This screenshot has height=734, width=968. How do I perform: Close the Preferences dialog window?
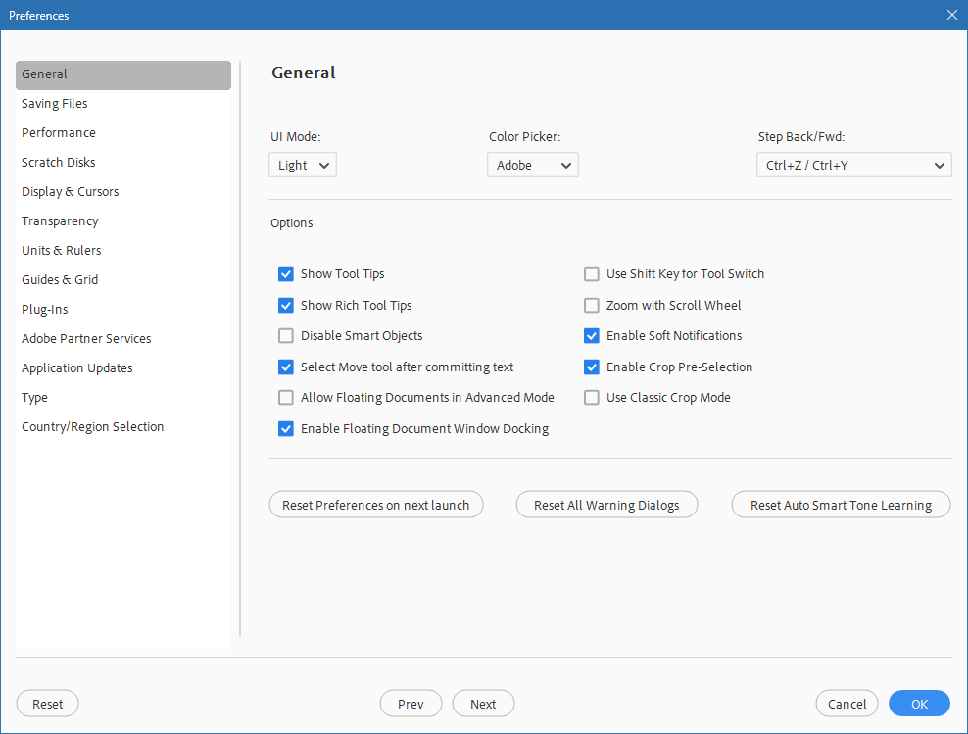(x=952, y=15)
